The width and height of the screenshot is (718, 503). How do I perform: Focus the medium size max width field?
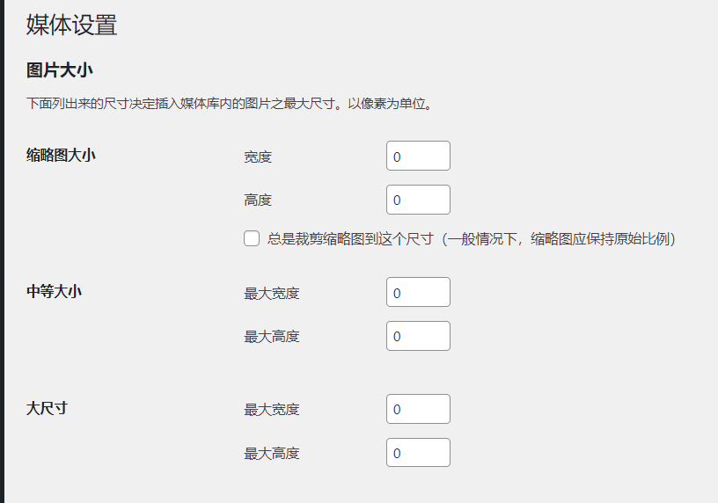click(x=418, y=292)
